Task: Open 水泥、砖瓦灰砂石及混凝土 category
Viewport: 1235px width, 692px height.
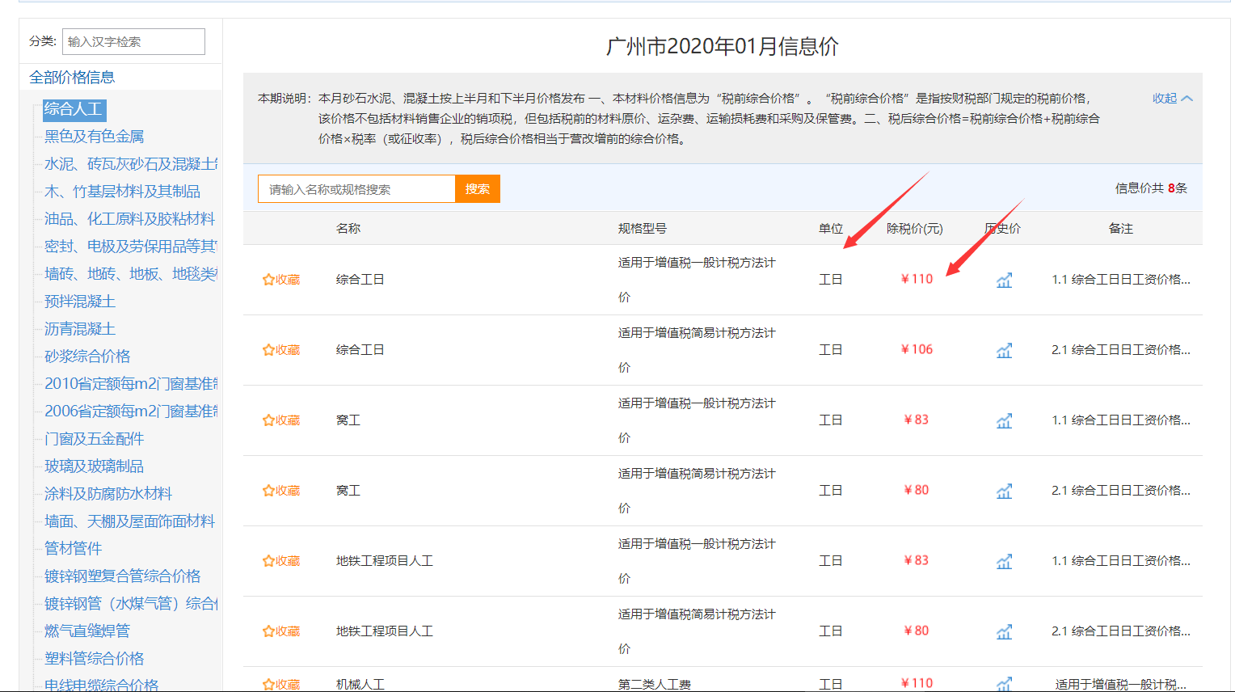Action: tap(131, 164)
